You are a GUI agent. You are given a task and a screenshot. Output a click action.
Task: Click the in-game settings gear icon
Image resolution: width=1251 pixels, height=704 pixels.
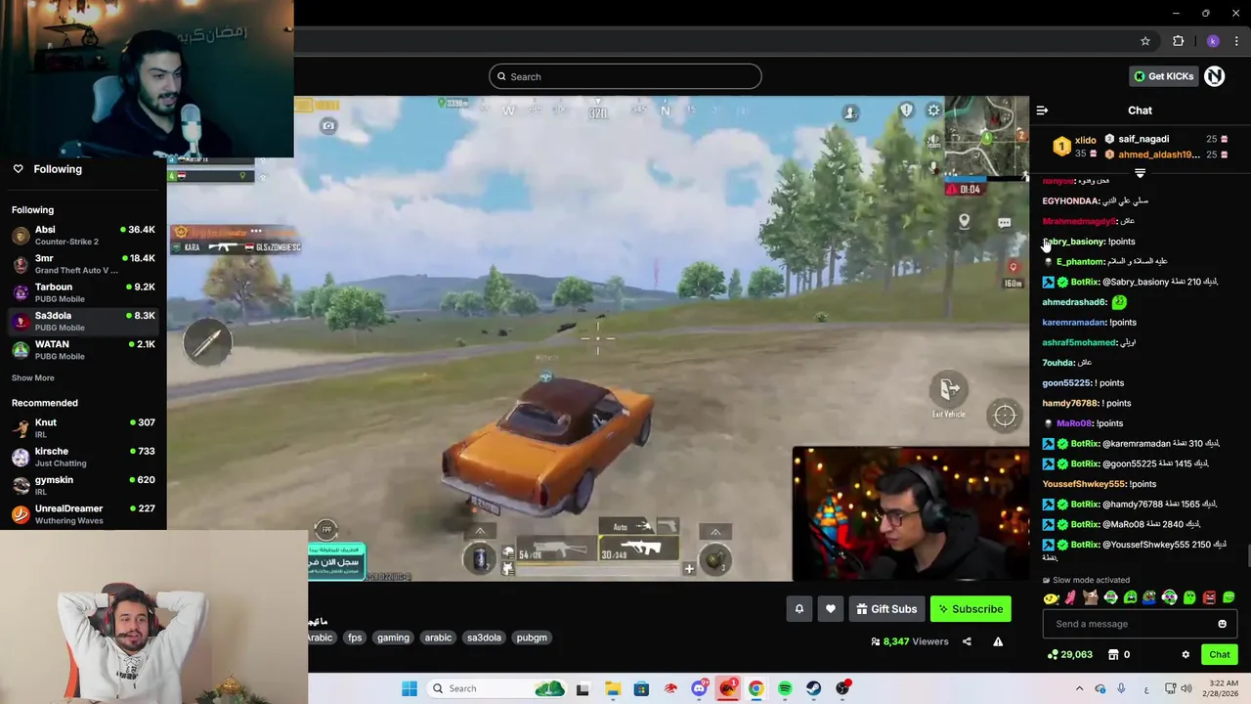click(933, 110)
